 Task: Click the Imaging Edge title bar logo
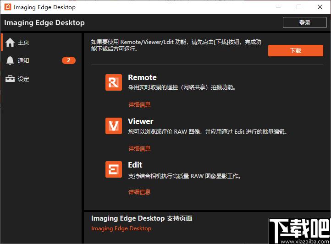tap(8, 7)
